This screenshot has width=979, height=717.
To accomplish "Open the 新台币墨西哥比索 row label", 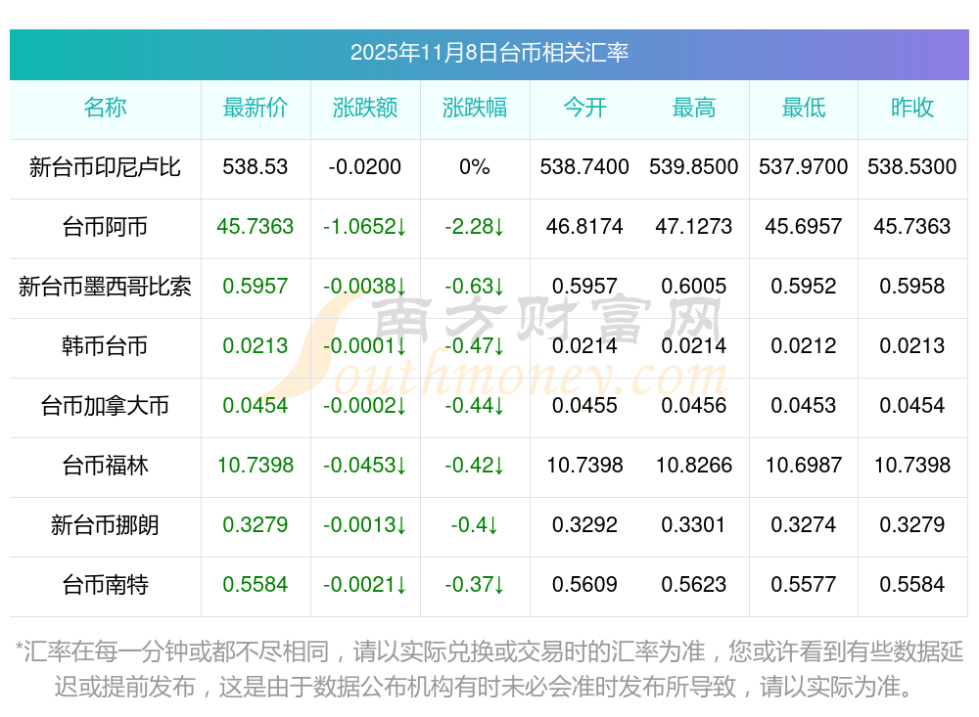I will pos(105,287).
